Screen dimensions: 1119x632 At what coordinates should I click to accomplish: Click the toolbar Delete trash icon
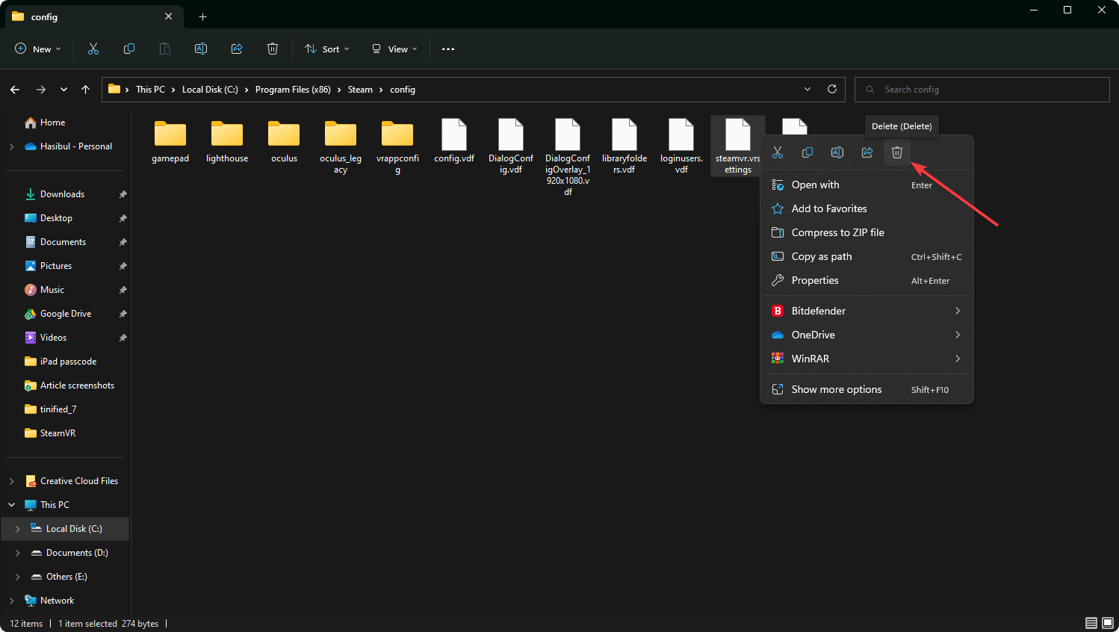coord(273,49)
